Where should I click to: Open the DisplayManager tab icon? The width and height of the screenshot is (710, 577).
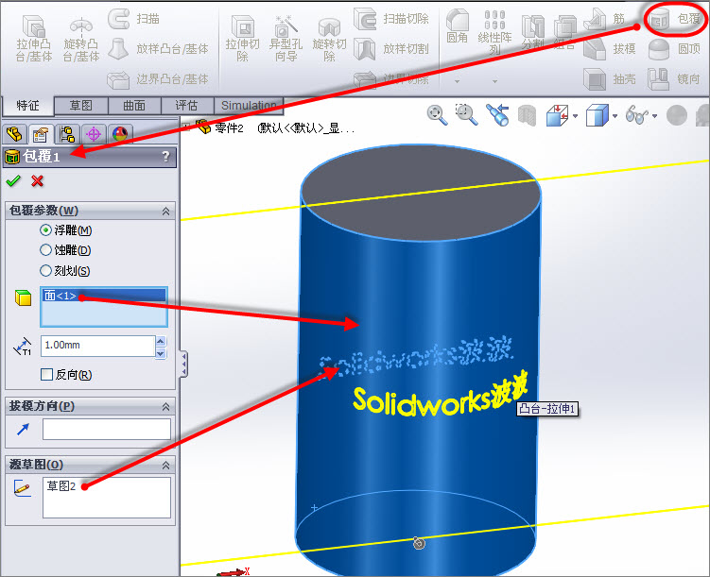120,134
